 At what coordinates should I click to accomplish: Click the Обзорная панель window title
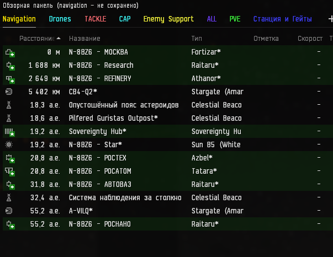71,6
